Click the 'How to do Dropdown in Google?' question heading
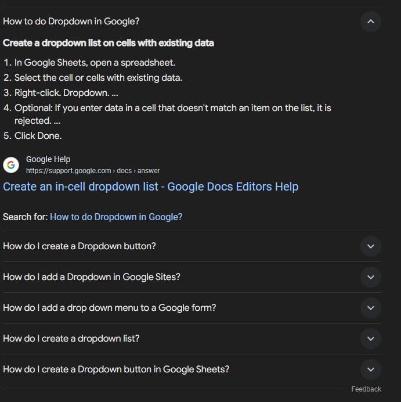The width and height of the screenshot is (401, 402). click(71, 21)
